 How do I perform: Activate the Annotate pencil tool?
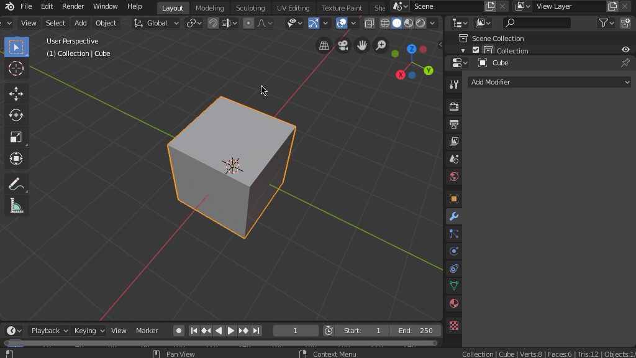point(16,185)
